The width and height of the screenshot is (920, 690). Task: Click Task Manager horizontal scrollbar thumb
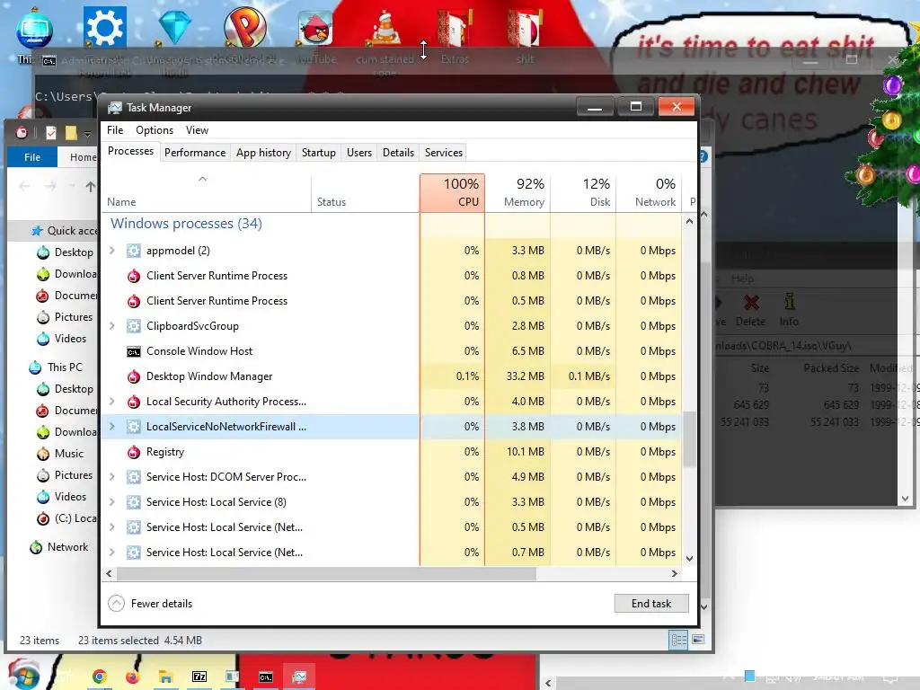326,574
